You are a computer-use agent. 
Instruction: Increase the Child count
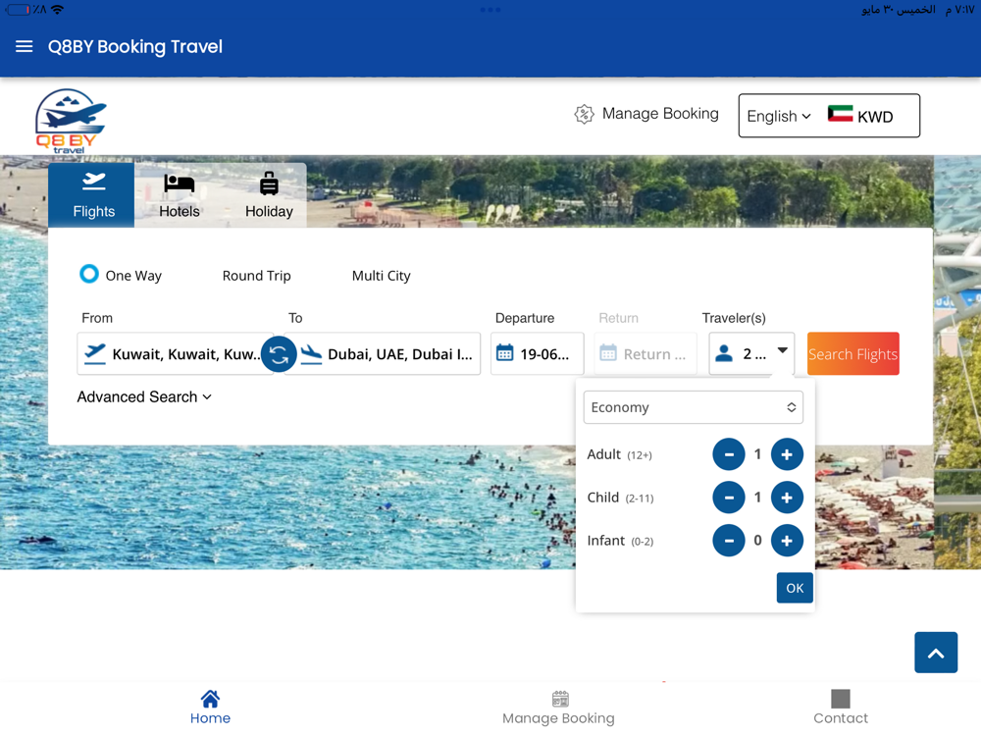[787, 498]
